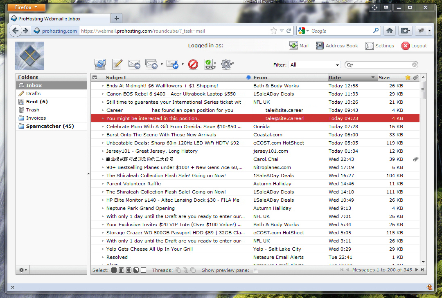Open the Google search engine selector dropdown
The width and height of the screenshot is (442, 298).
[304, 31]
